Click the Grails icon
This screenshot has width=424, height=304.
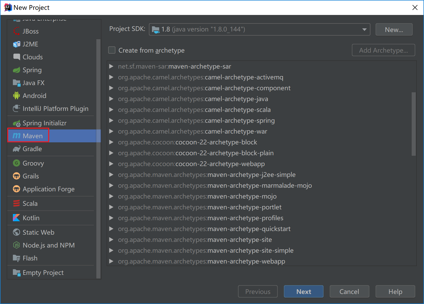(16, 176)
